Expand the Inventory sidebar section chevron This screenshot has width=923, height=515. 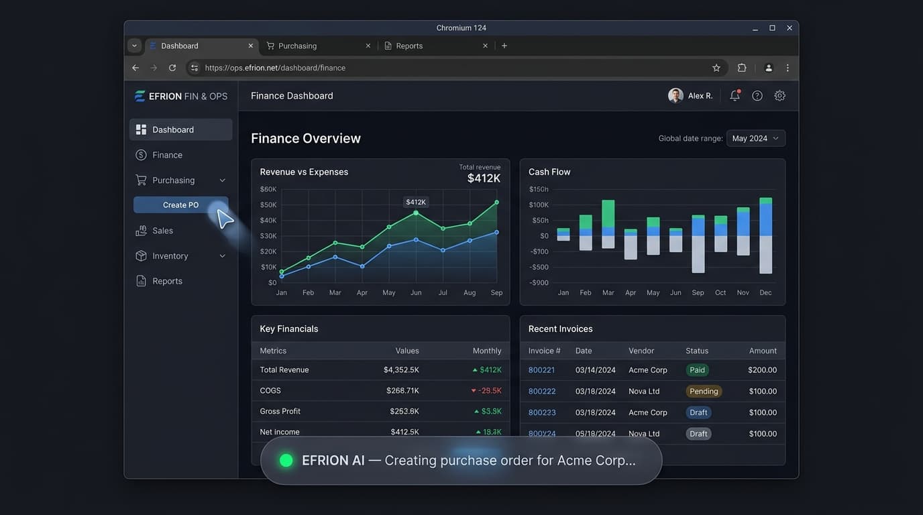222,256
